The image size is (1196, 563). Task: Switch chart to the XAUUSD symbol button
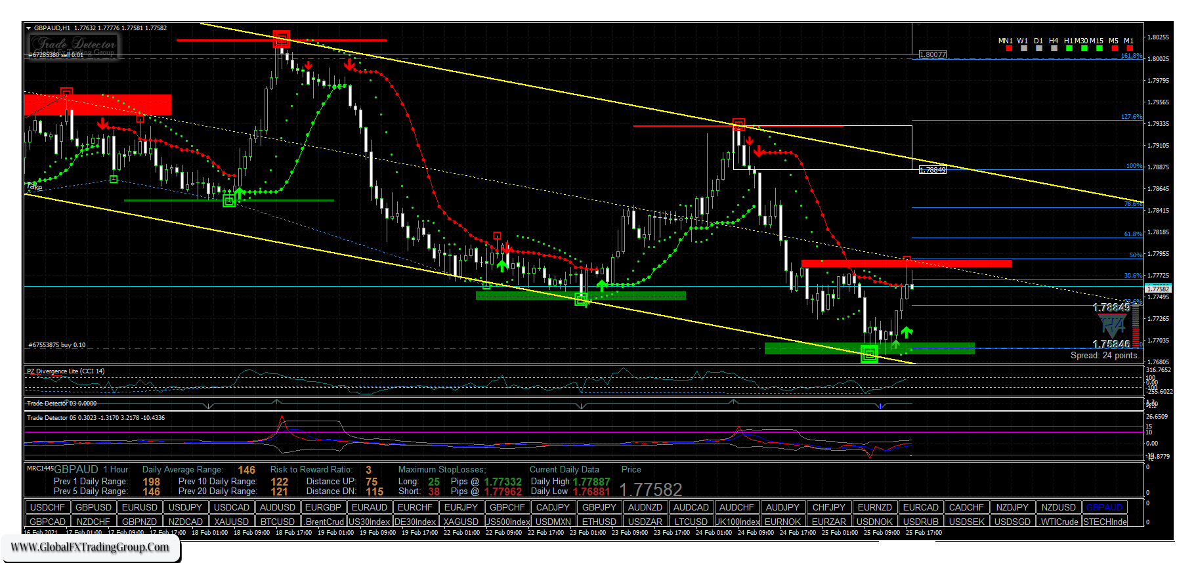tap(231, 522)
